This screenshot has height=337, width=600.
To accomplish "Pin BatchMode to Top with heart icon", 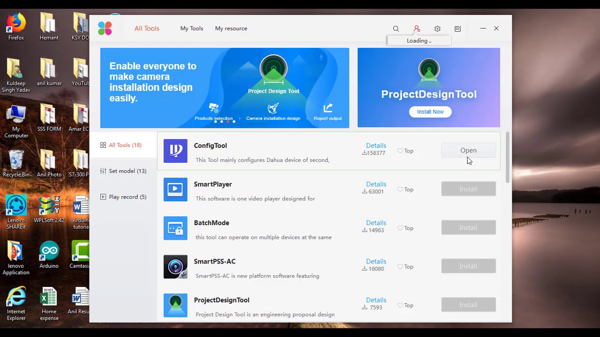I will [x=400, y=228].
